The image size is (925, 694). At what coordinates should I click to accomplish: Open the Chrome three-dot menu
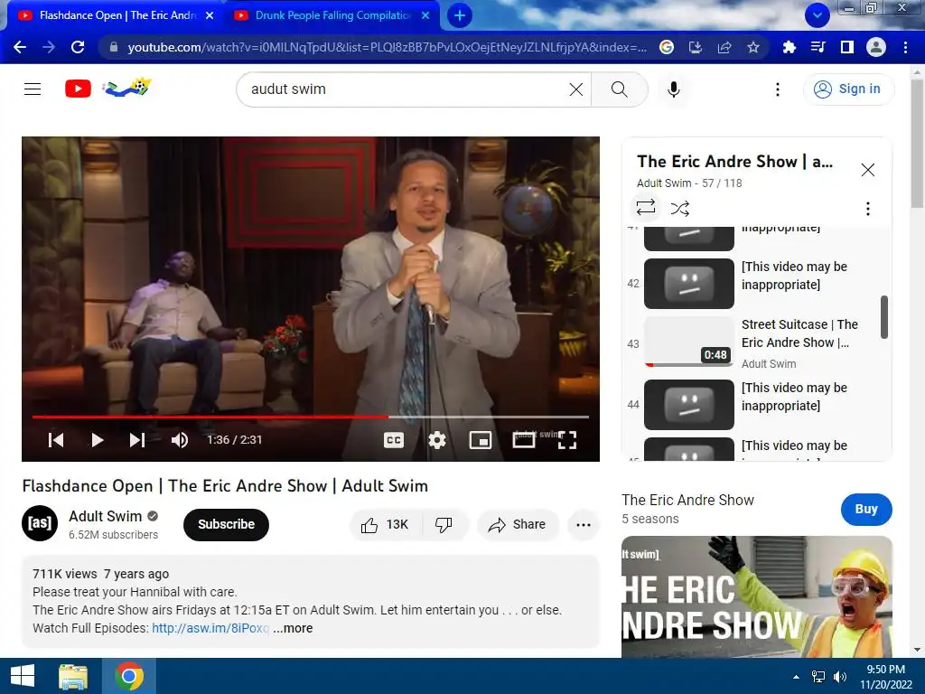(x=905, y=47)
